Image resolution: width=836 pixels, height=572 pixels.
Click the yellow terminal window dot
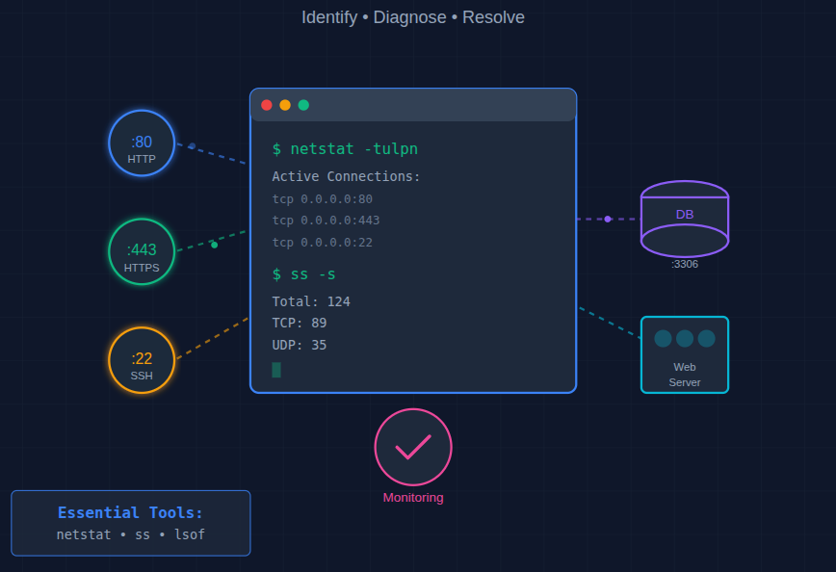coord(285,105)
